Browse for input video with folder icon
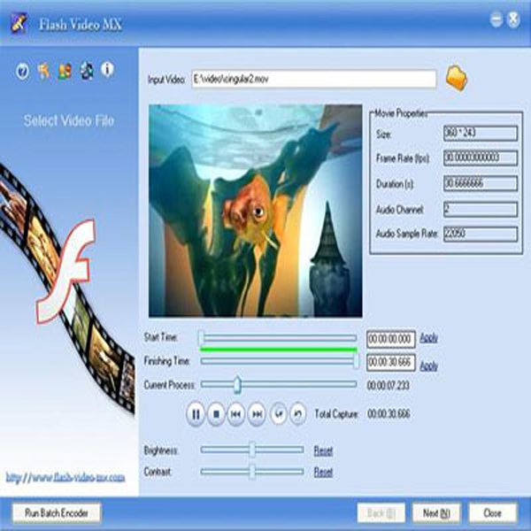 (x=456, y=79)
